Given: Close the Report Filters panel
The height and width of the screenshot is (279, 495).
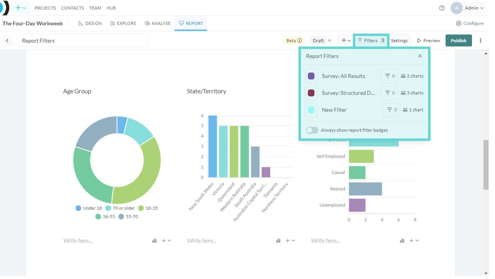Looking at the screenshot, I should [420, 56].
